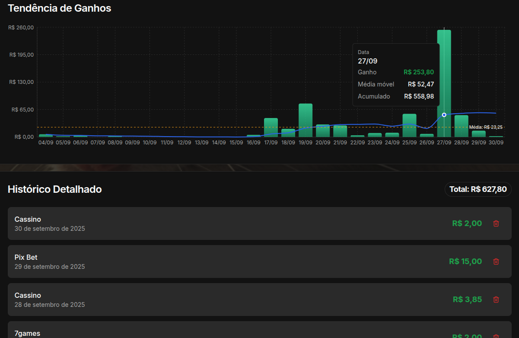Click trash icon for Pix Bet entry
The width and height of the screenshot is (519, 338).
pos(496,261)
